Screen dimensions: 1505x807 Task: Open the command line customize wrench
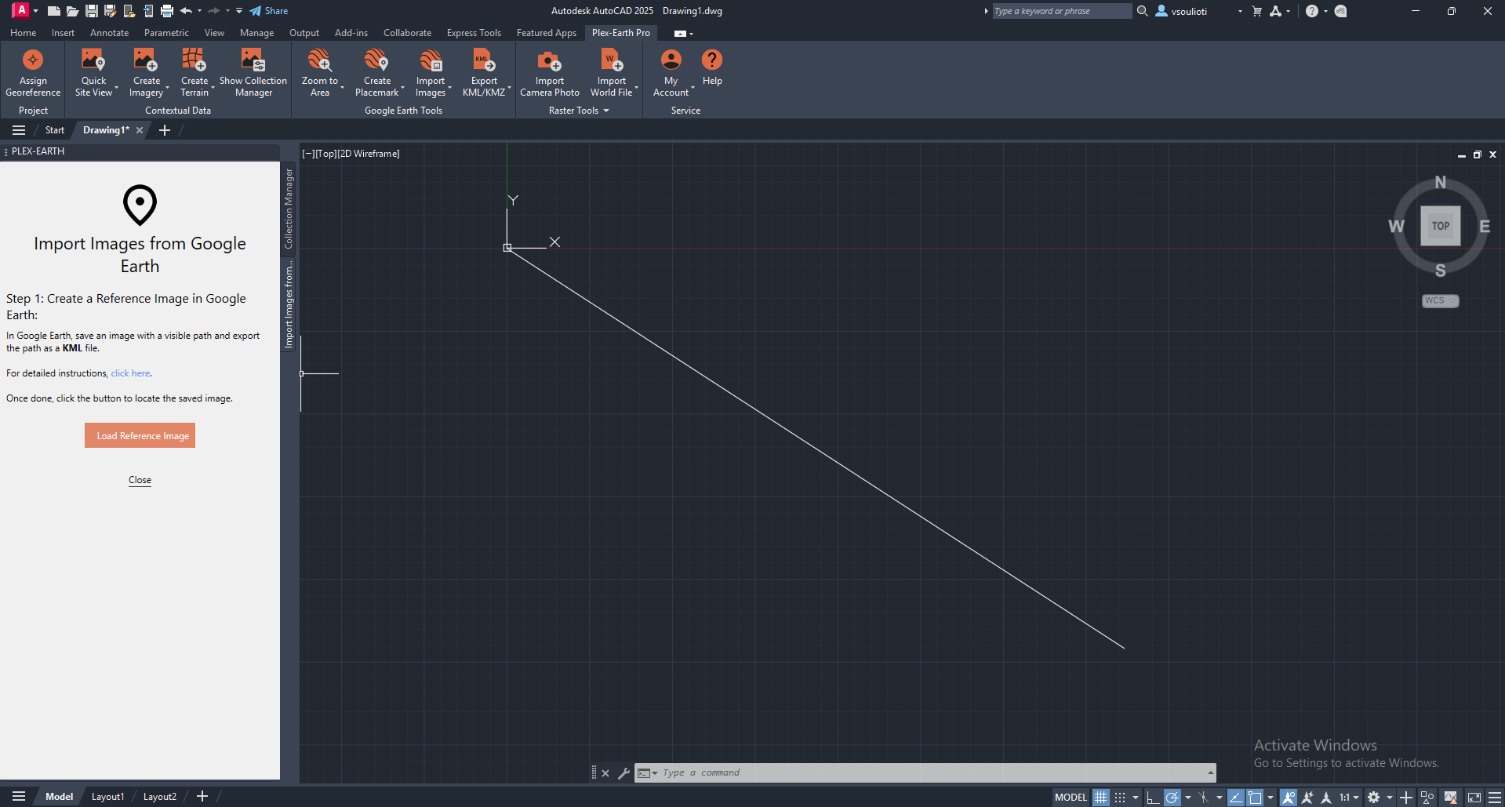[623, 773]
